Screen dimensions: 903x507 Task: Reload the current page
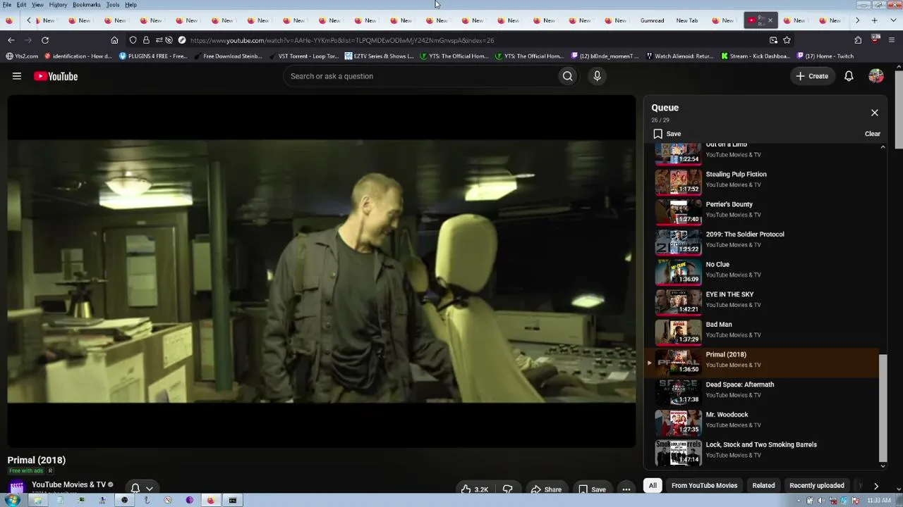pyautogui.click(x=45, y=40)
